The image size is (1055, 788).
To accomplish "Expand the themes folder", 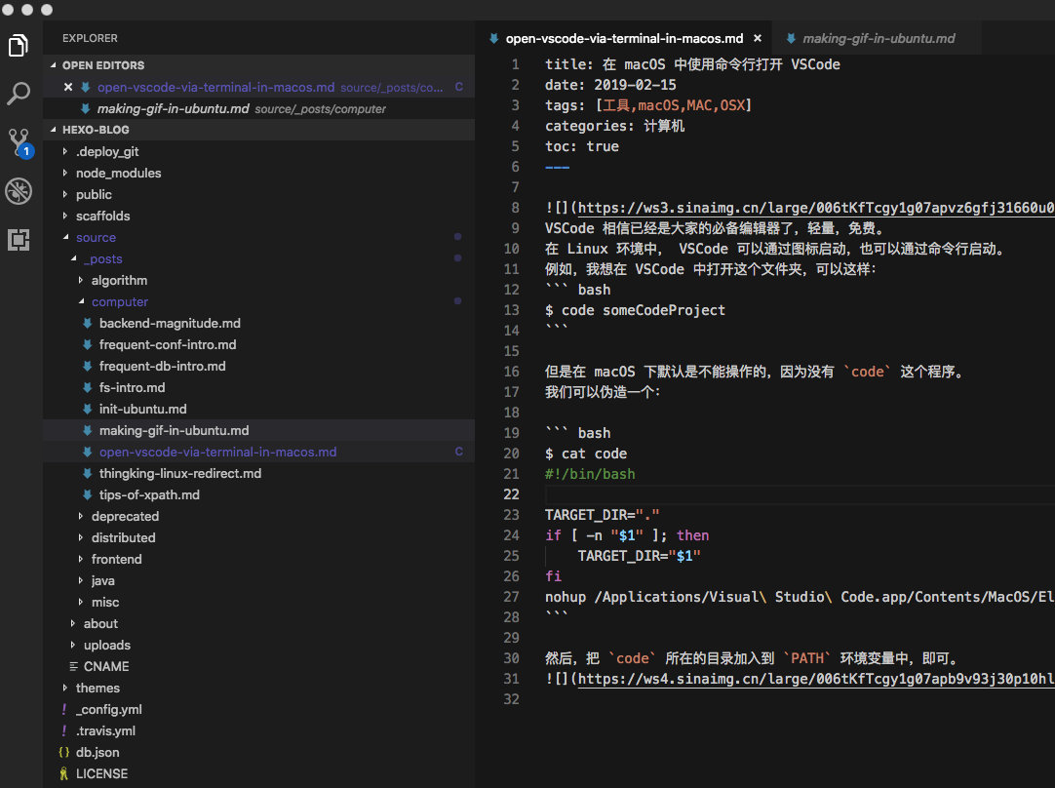I will point(98,688).
